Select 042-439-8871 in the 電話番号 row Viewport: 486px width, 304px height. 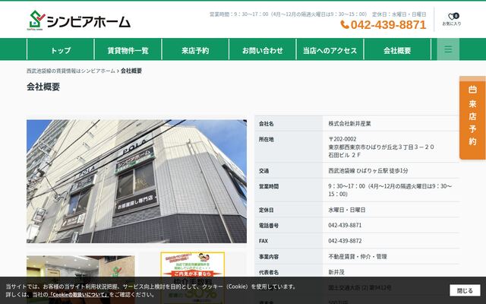click(x=345, y=225)
